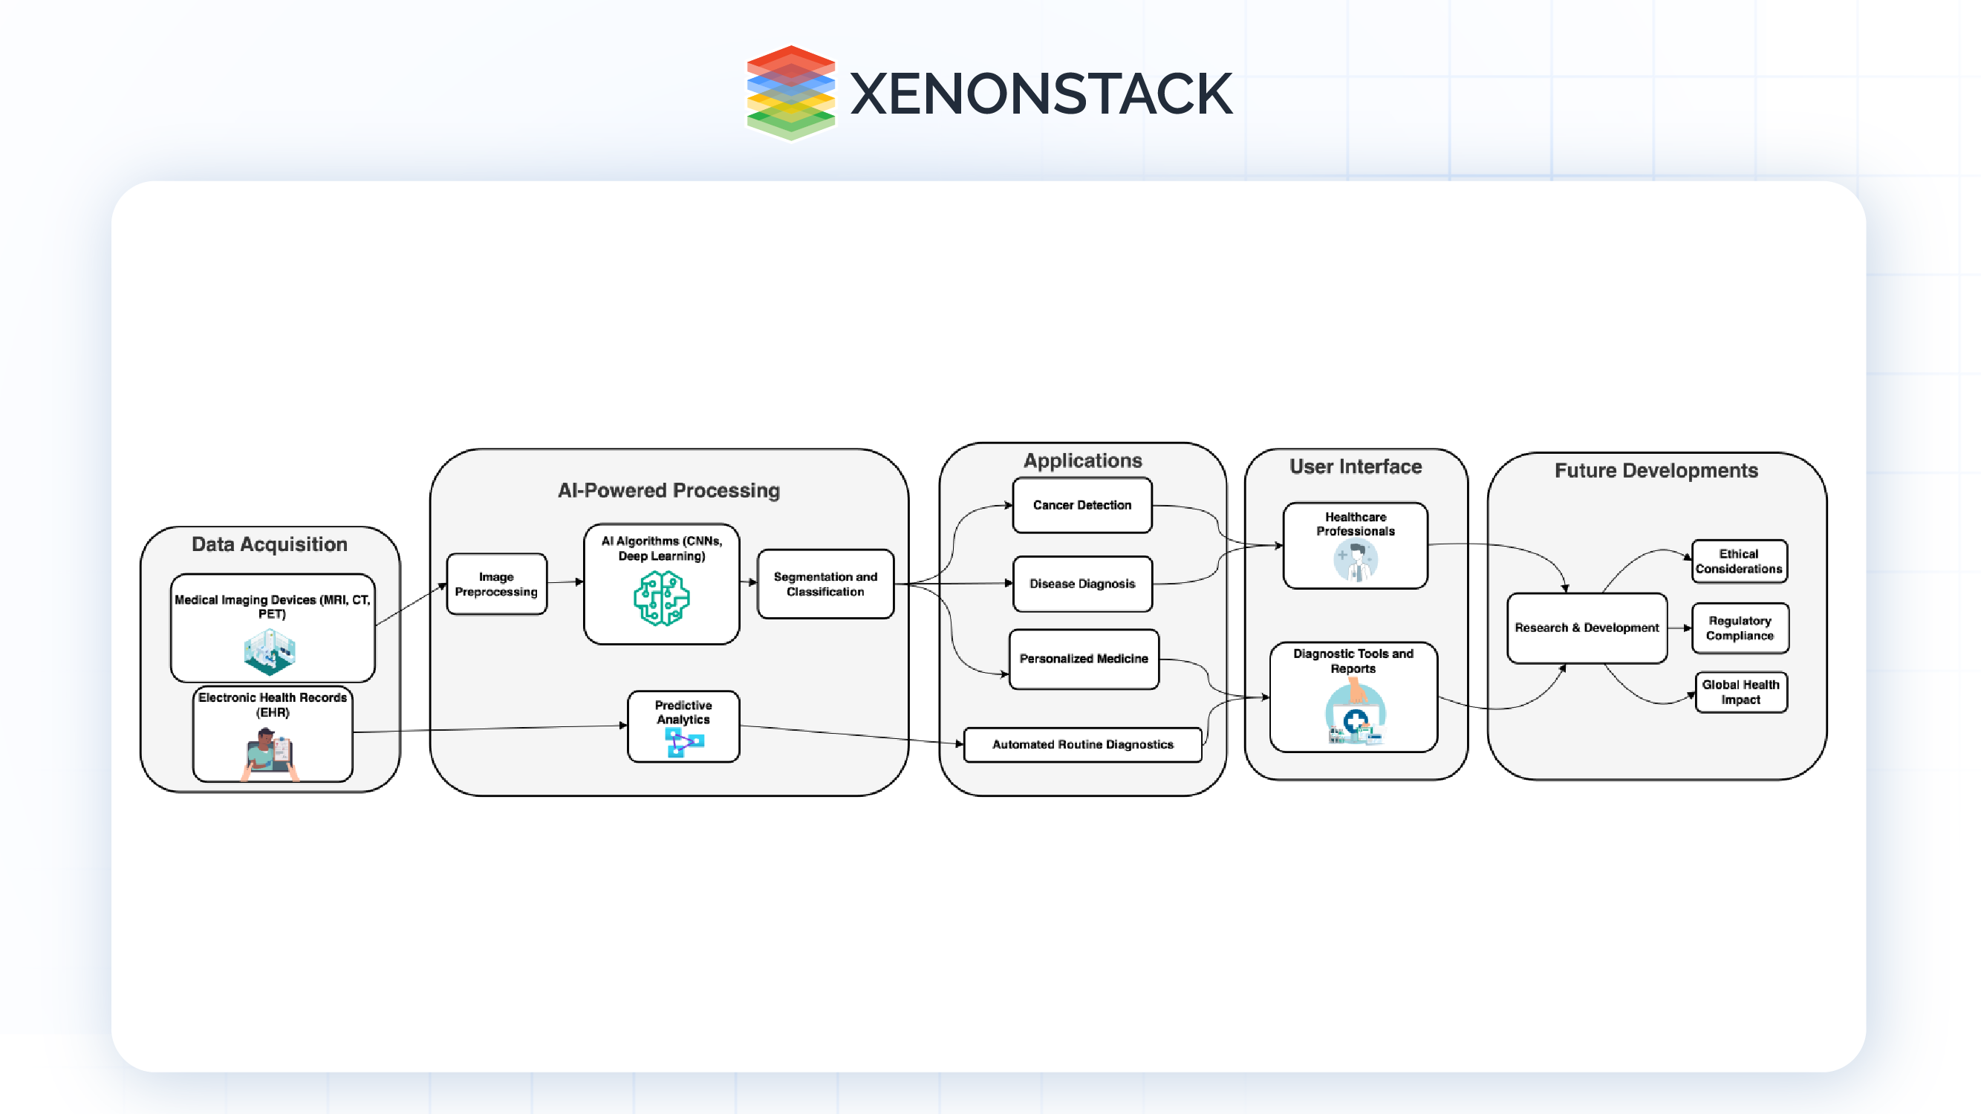The image size is (1981, 1114).
Task: Click the doctor icon under Healthcare Professionals
Action: coord(1355,561)
